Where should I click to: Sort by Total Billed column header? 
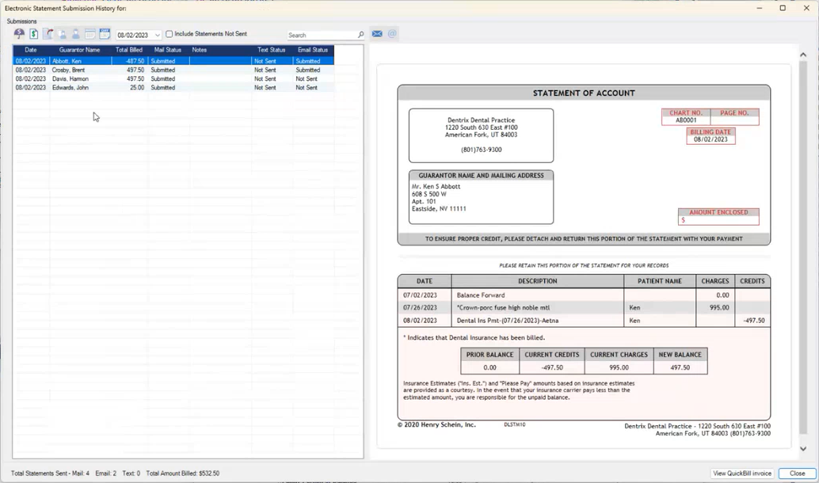(129, 50)
